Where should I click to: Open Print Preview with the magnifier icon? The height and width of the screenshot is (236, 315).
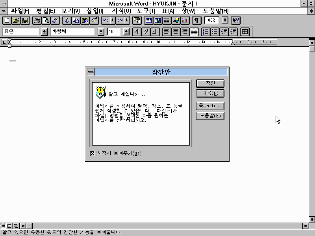tap(46, 20)
